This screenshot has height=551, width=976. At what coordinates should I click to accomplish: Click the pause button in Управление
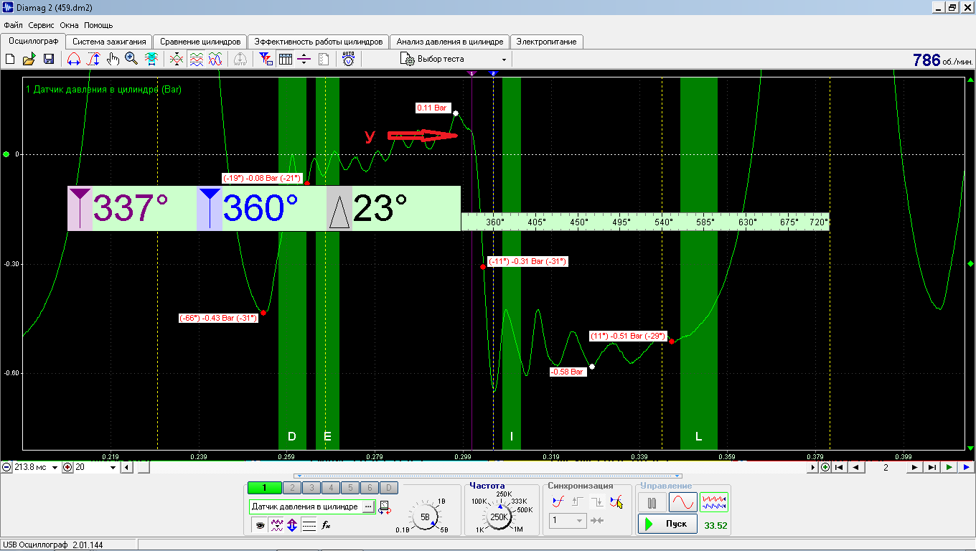(652, 503)
